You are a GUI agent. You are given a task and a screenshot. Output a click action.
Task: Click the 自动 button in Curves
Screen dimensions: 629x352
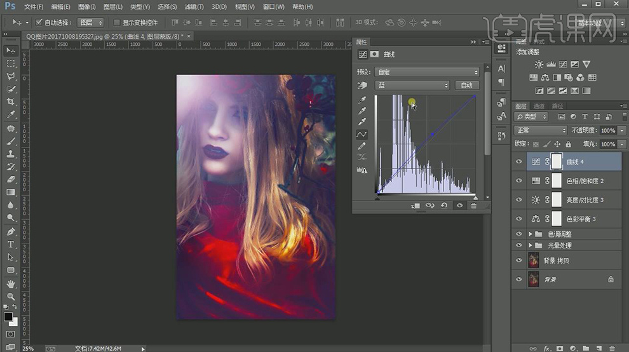click(x=466, y=85)
